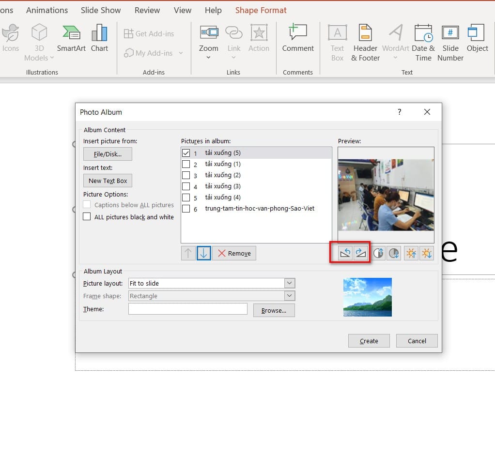Check the tải xuống (2) picture checkbox
Viewport: 495px width, 455px height.
[186, 175]
